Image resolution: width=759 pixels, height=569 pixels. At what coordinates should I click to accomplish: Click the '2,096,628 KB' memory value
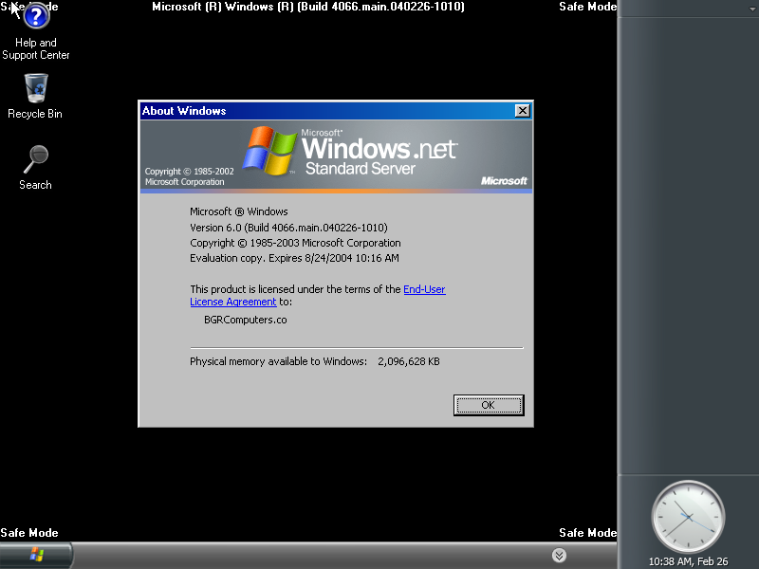409,361
